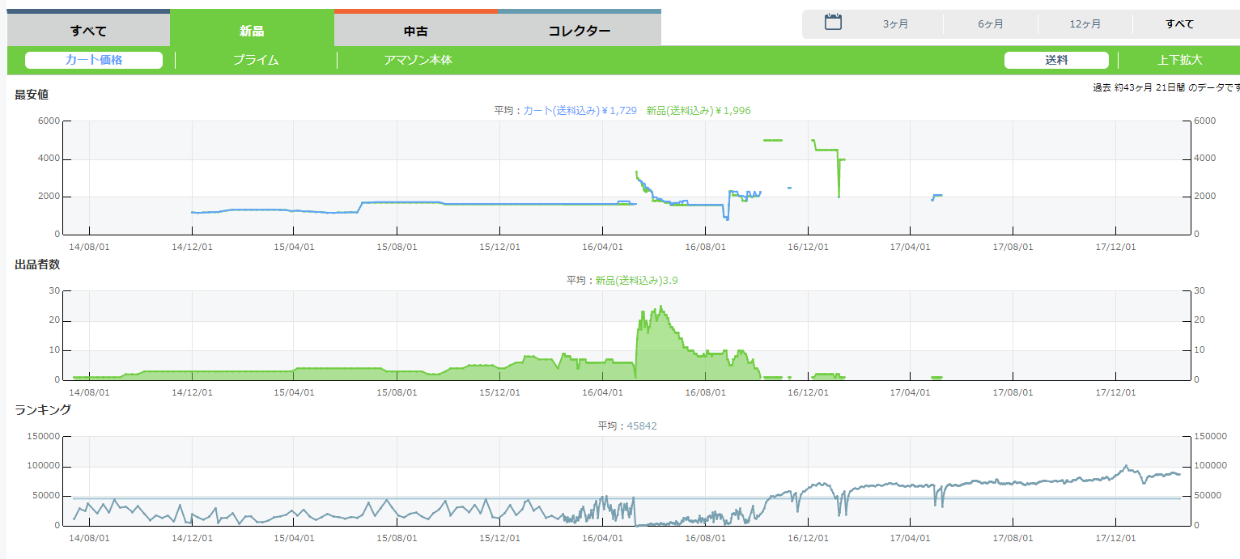Select the 3ヶ月 period range
1240x559 pixels.
pos(895,24)
